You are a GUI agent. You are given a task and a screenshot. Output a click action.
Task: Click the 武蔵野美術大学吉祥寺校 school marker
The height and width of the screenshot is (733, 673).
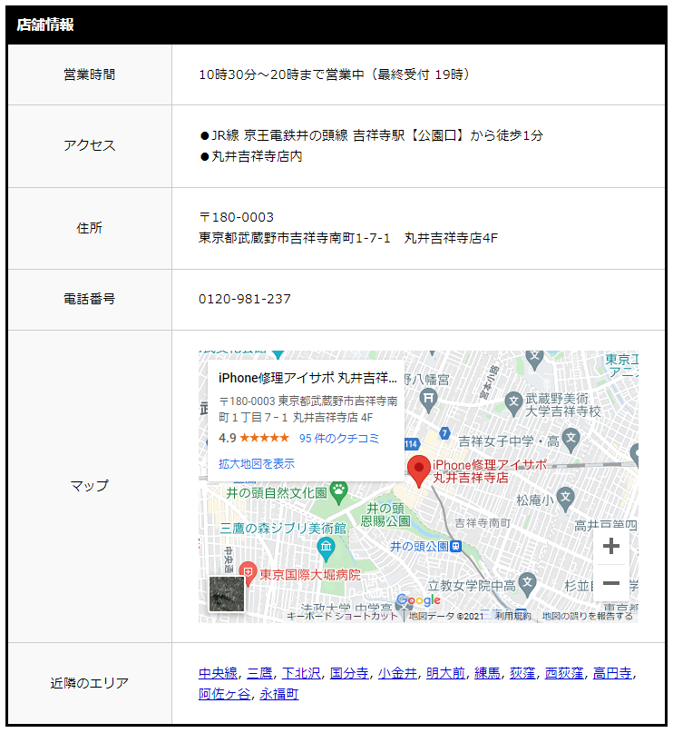[x=513, y=403]
